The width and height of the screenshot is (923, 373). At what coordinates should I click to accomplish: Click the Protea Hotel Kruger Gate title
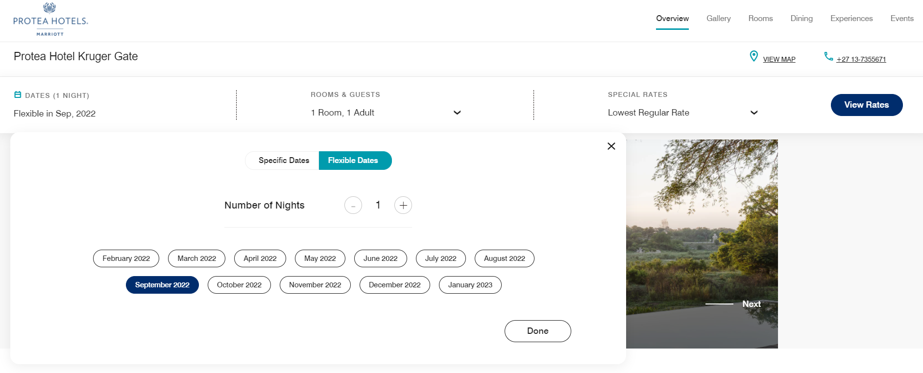(76, 56)
